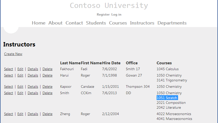This screenshot has width=218, height=123.
Task: Open the Home navigation menu item
Action: click(38, 23)
